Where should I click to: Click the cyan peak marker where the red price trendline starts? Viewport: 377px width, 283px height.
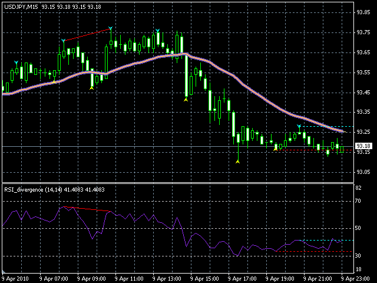coord(63,41)
